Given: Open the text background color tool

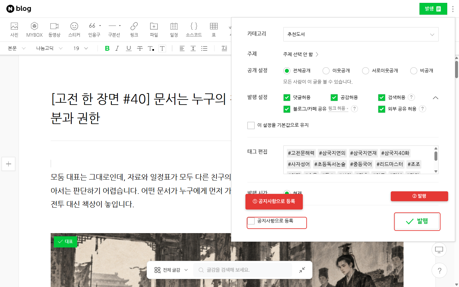Looking at the screenshot, I should (x=162, y=48).
